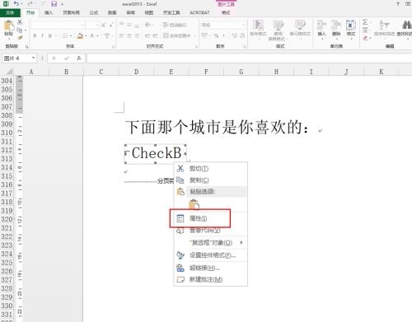This screenshot has width=412, height=322.
Task: Choose 复制(C) in the context menu
Action: pos(211,180)
